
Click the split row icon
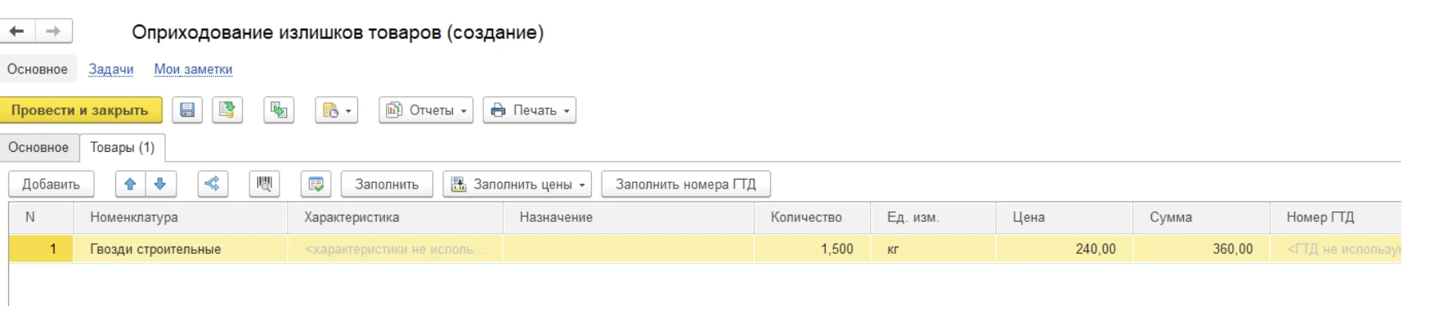pyautogui.click(x=213, y=184)
